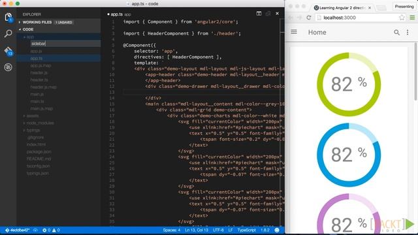Select app.ts in the explorer tree
The width and height of the screenshot is (418, 235).
pos(37,58)
